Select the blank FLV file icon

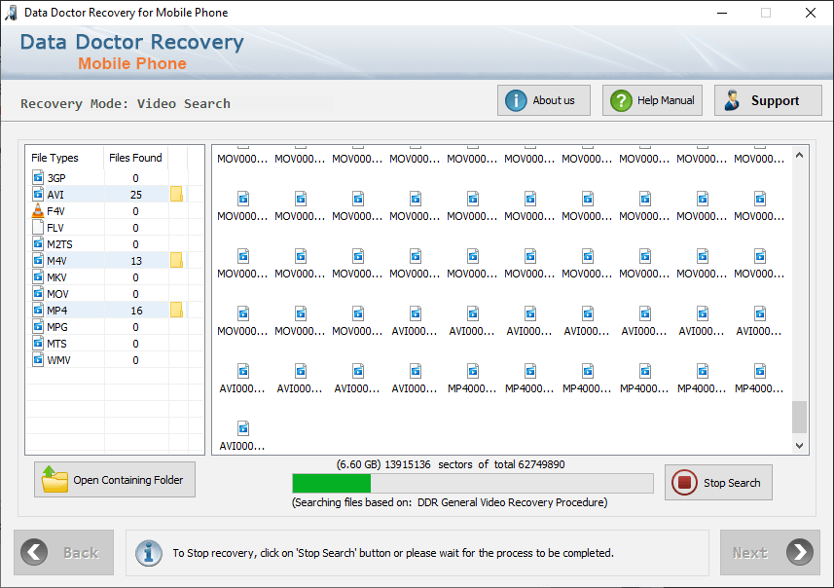(x=38, y=227)
